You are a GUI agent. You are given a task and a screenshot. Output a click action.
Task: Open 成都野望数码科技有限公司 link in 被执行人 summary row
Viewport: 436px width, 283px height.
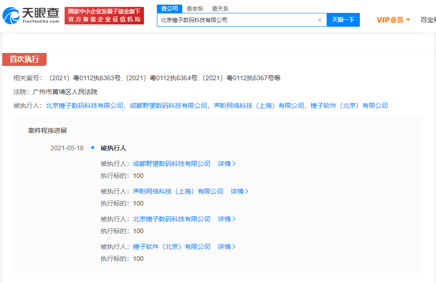pyautogui.click(x=168, y=106)
